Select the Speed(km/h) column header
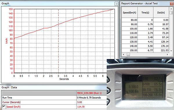 [x=130, y=12]
